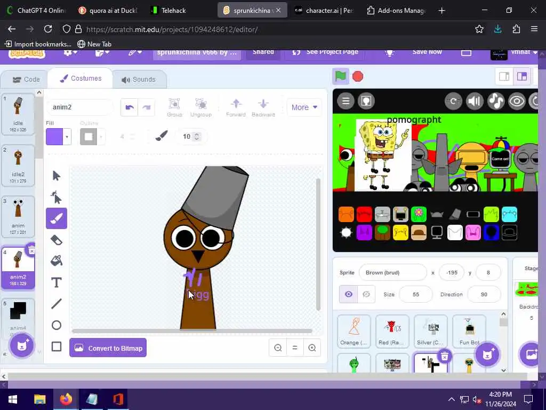The image size is (546, 410).
Task: Click the costume name field anim2
Action: point(80,107)
